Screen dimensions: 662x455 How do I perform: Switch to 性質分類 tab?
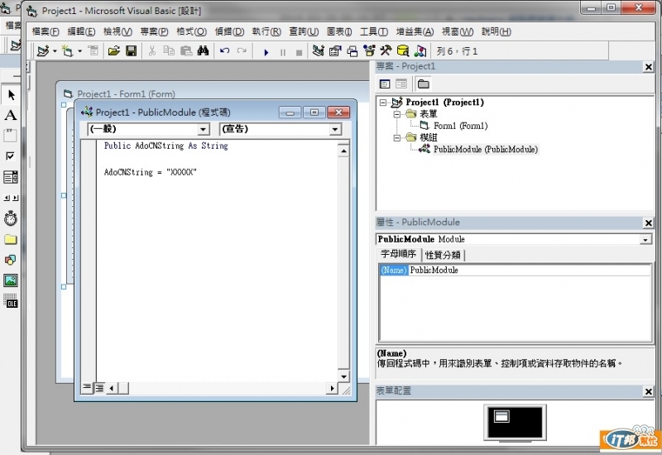click(x=443, y=255)
